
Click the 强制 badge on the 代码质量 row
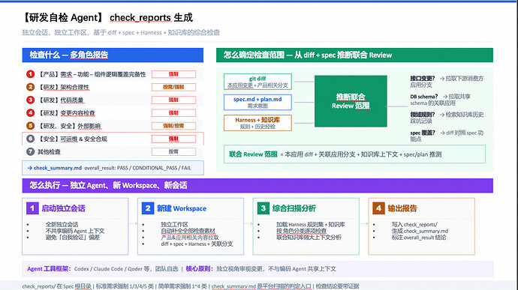pos(173,100)
